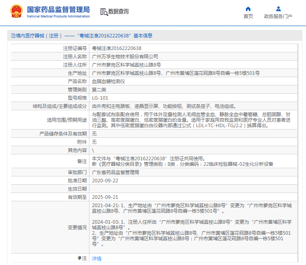Click the value 第二类
The image size is (306, 265).
point(99,89)
